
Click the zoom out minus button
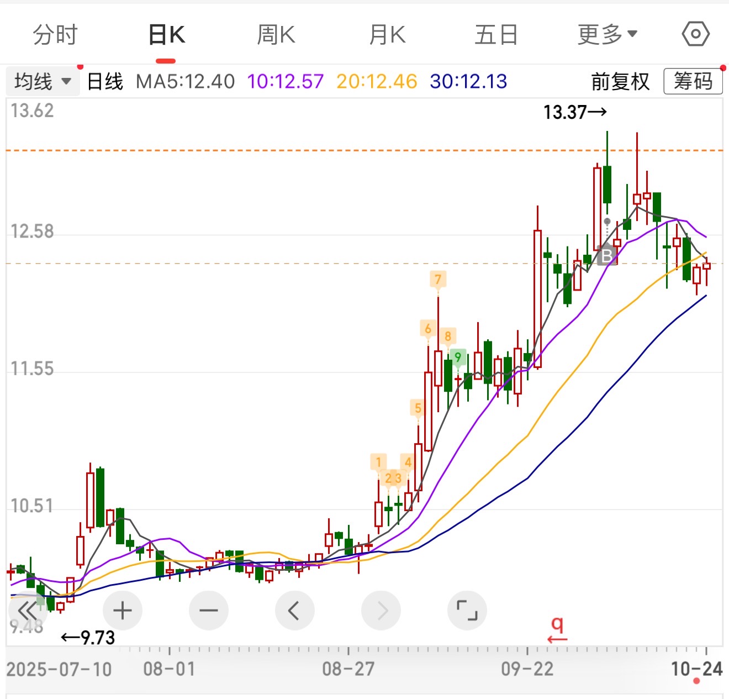[208, 611]
